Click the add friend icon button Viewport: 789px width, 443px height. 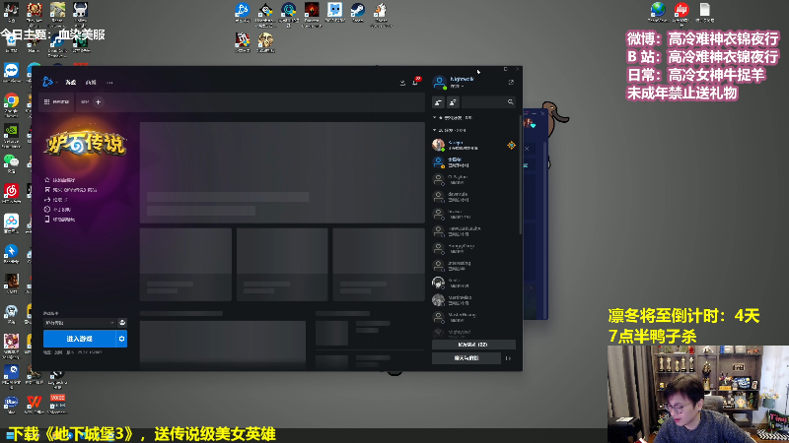[438, 102]
